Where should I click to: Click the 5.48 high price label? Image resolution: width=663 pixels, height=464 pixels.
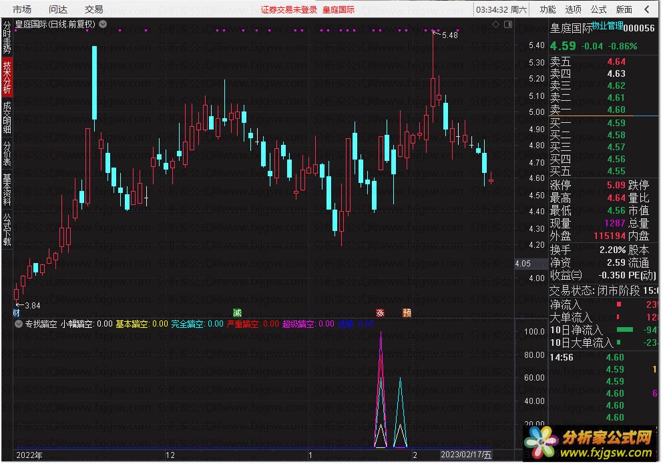(x=449, y=35)
